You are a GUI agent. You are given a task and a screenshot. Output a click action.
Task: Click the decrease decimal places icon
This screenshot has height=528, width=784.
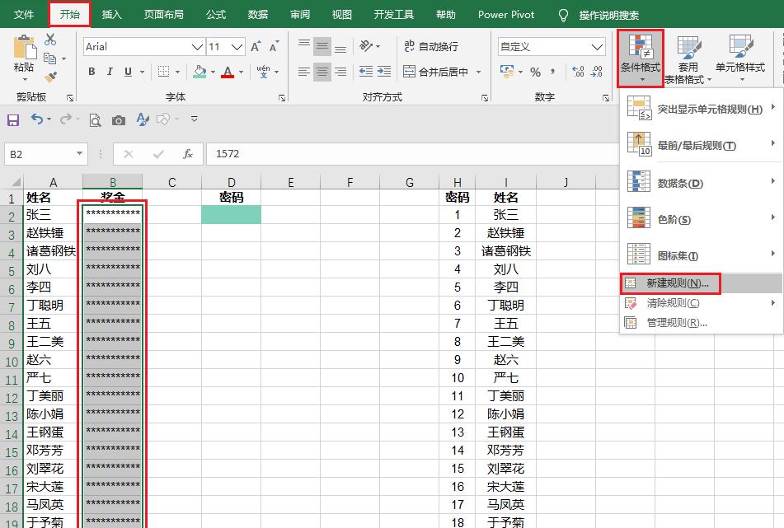point(597,72)
